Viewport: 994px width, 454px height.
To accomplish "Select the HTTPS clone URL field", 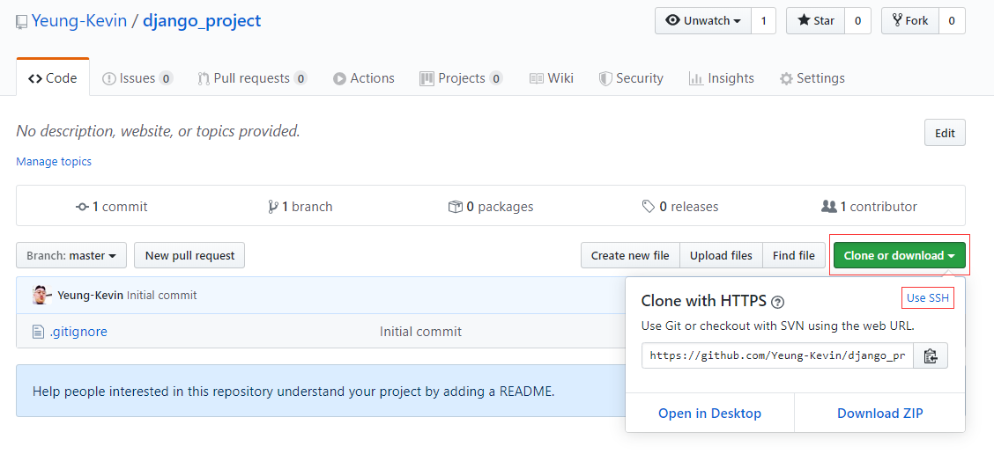I will (x=778, y=355).
